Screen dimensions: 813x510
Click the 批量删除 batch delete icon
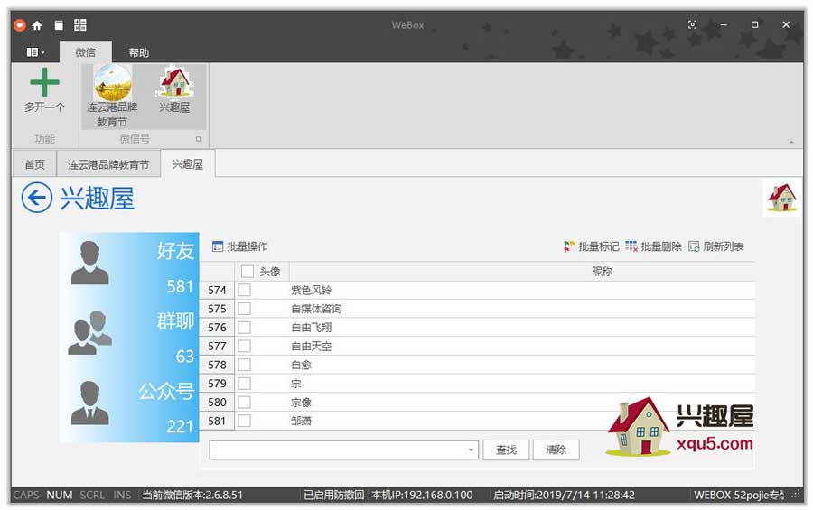coord(631,246)
